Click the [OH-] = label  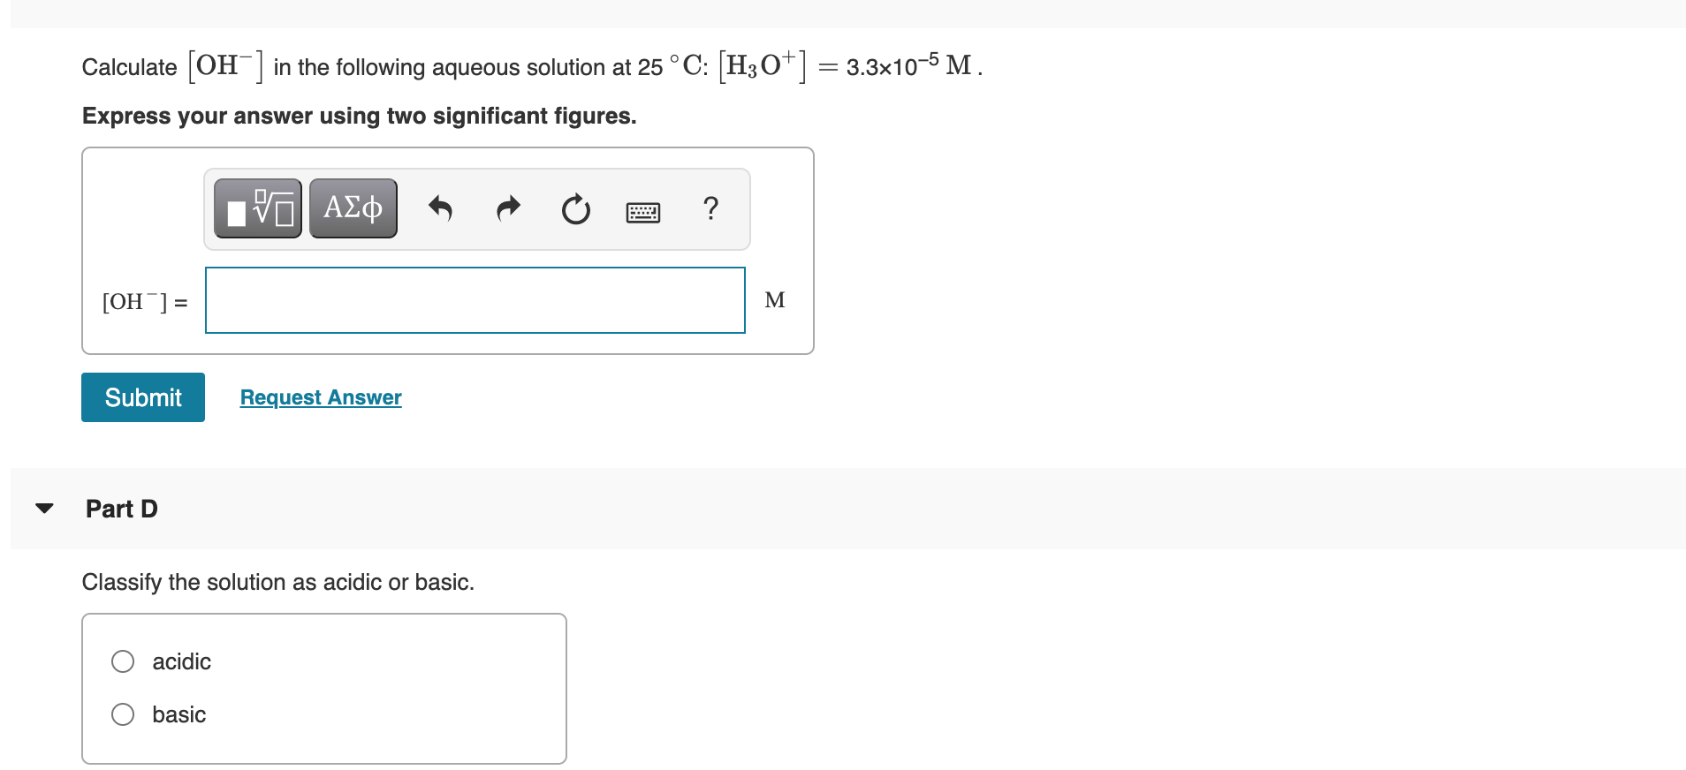point(144,301)
